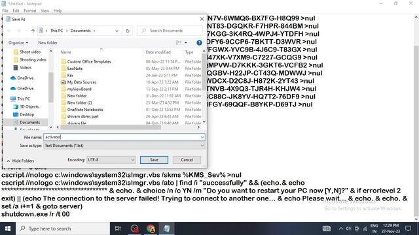The width and height of the screenshot is (419, 235).
Task: Open the Windows Start menu
Action: point(8,228)
